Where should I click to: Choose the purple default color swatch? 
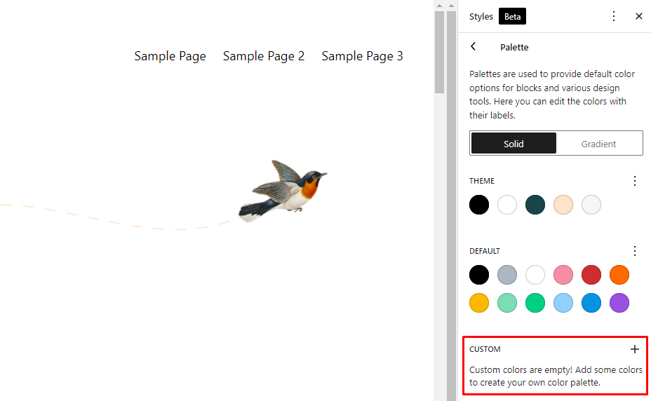(x=619, y=303)
